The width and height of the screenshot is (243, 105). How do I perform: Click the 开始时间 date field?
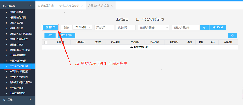point(104,27)
